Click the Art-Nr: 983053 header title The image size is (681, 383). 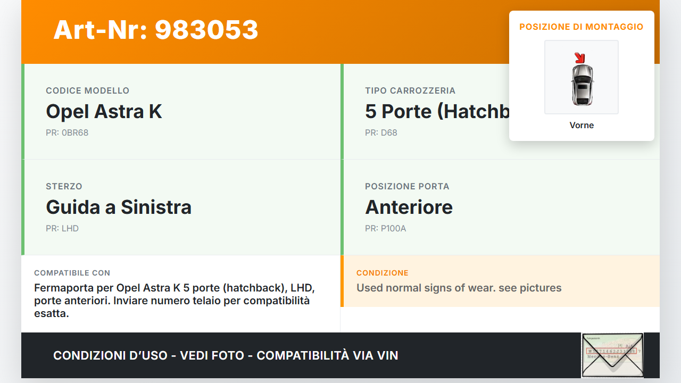156,30
